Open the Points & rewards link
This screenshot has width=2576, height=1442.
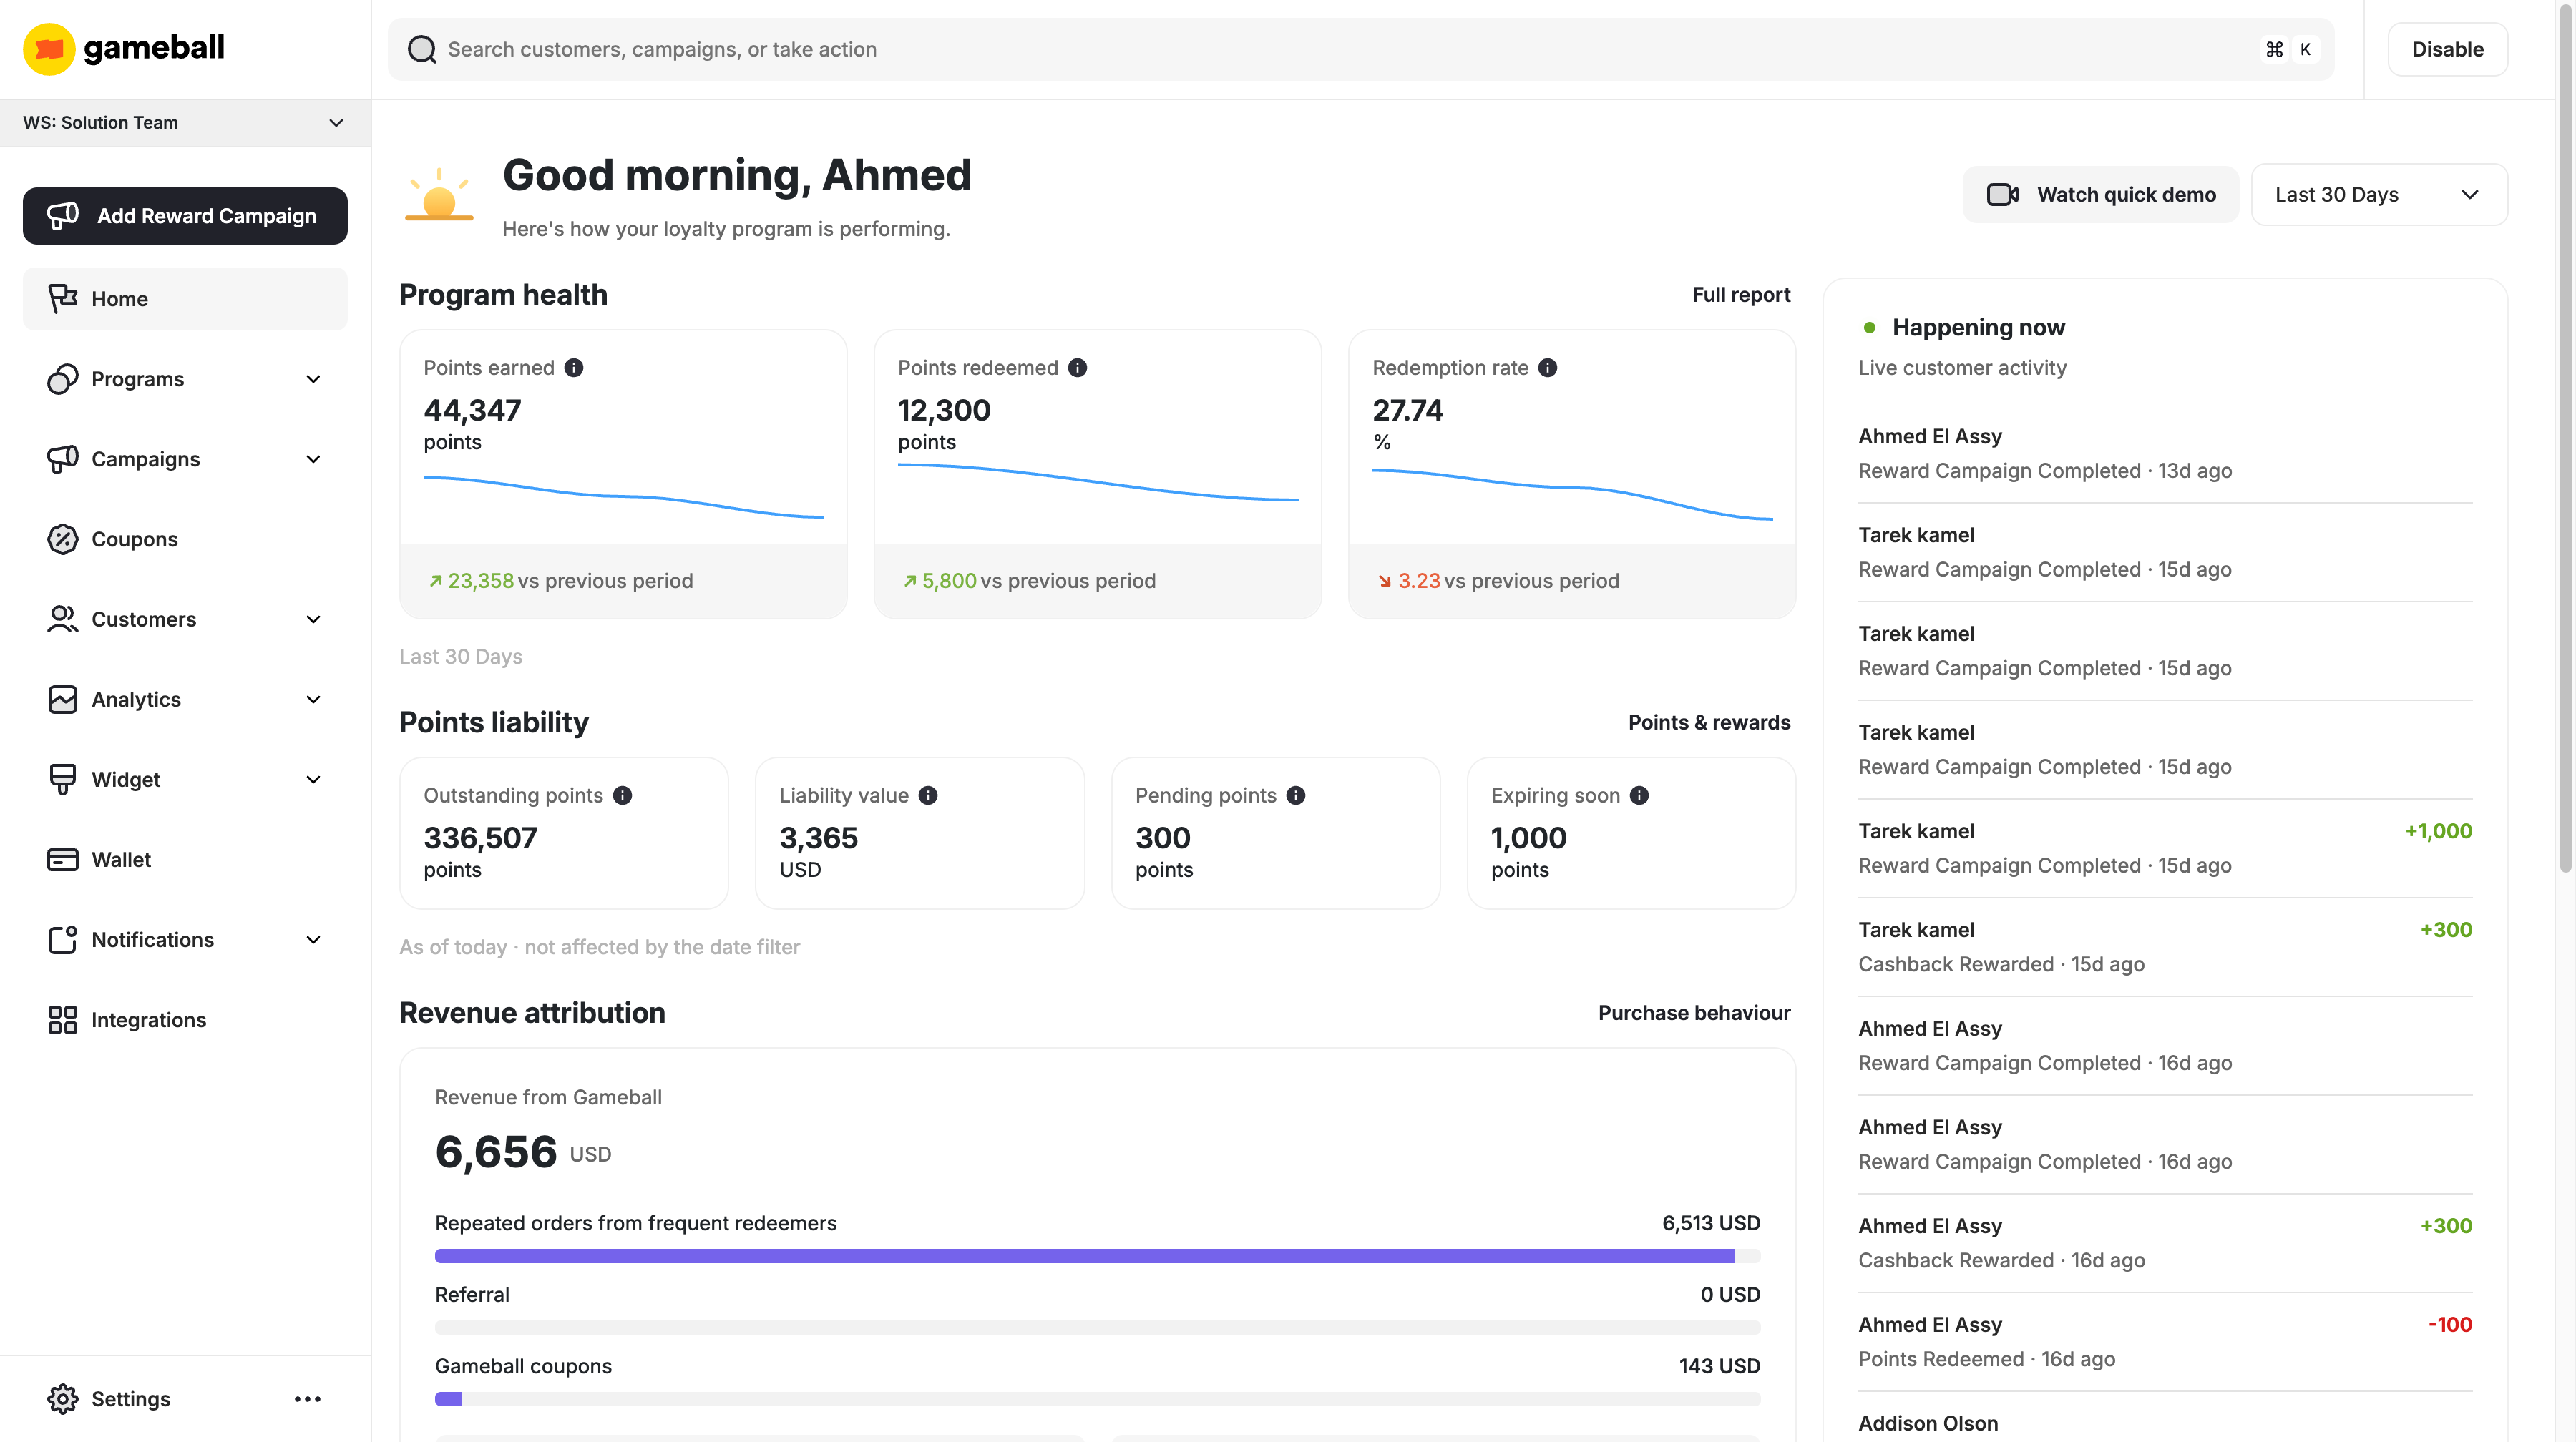tap(1709, 722)
